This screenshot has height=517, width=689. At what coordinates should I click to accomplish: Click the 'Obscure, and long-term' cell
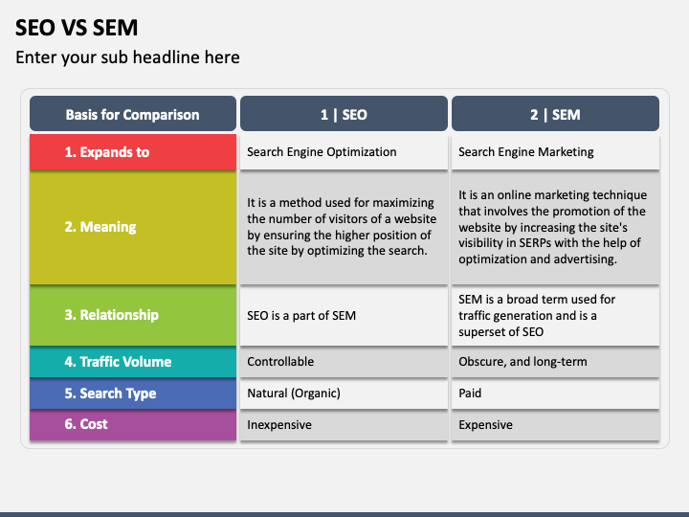point(555,362)
